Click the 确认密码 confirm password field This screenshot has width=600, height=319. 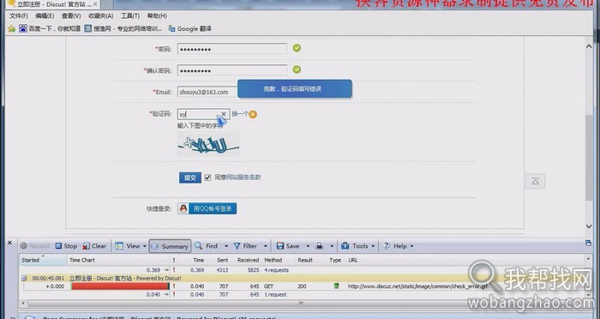pos(232,70)
